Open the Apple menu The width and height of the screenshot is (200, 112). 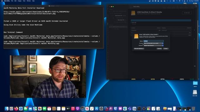click(2, 1)
